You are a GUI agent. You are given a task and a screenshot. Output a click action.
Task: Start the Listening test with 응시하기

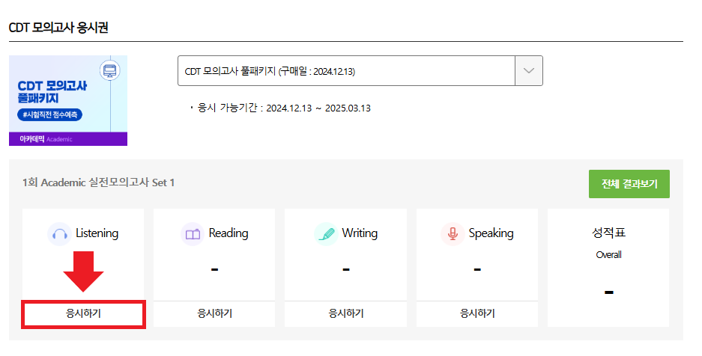click(83, 313)
